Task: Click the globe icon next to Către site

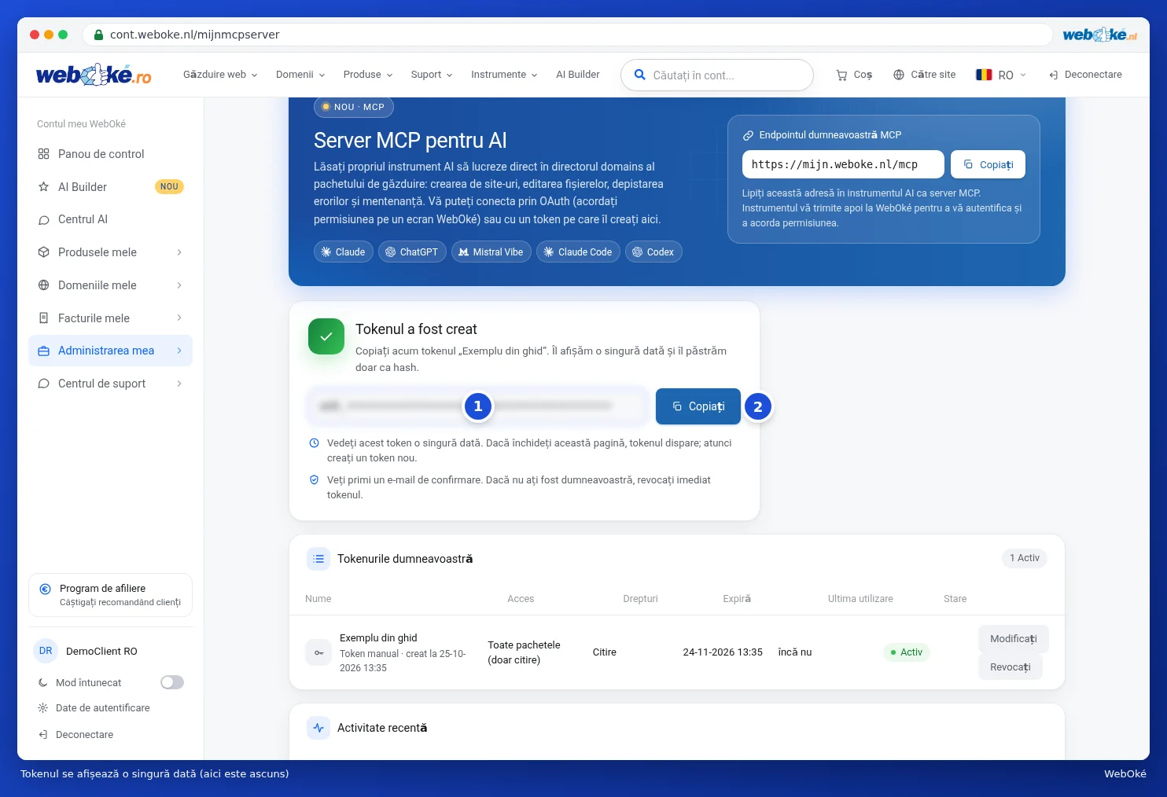Action: click(899, 75)
